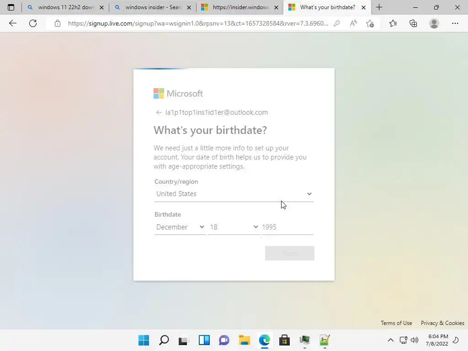Open a new browser tab
The image size is (468, 351).
point(379,7)
